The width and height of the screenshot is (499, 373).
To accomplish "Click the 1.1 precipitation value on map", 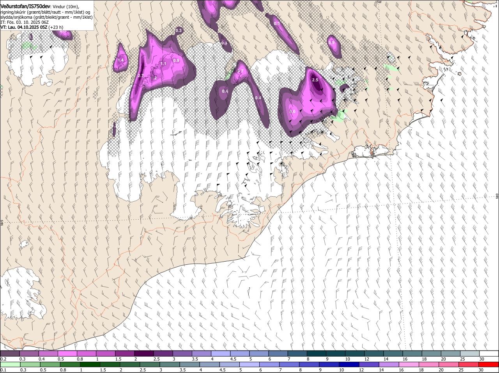I will point(163,63).
